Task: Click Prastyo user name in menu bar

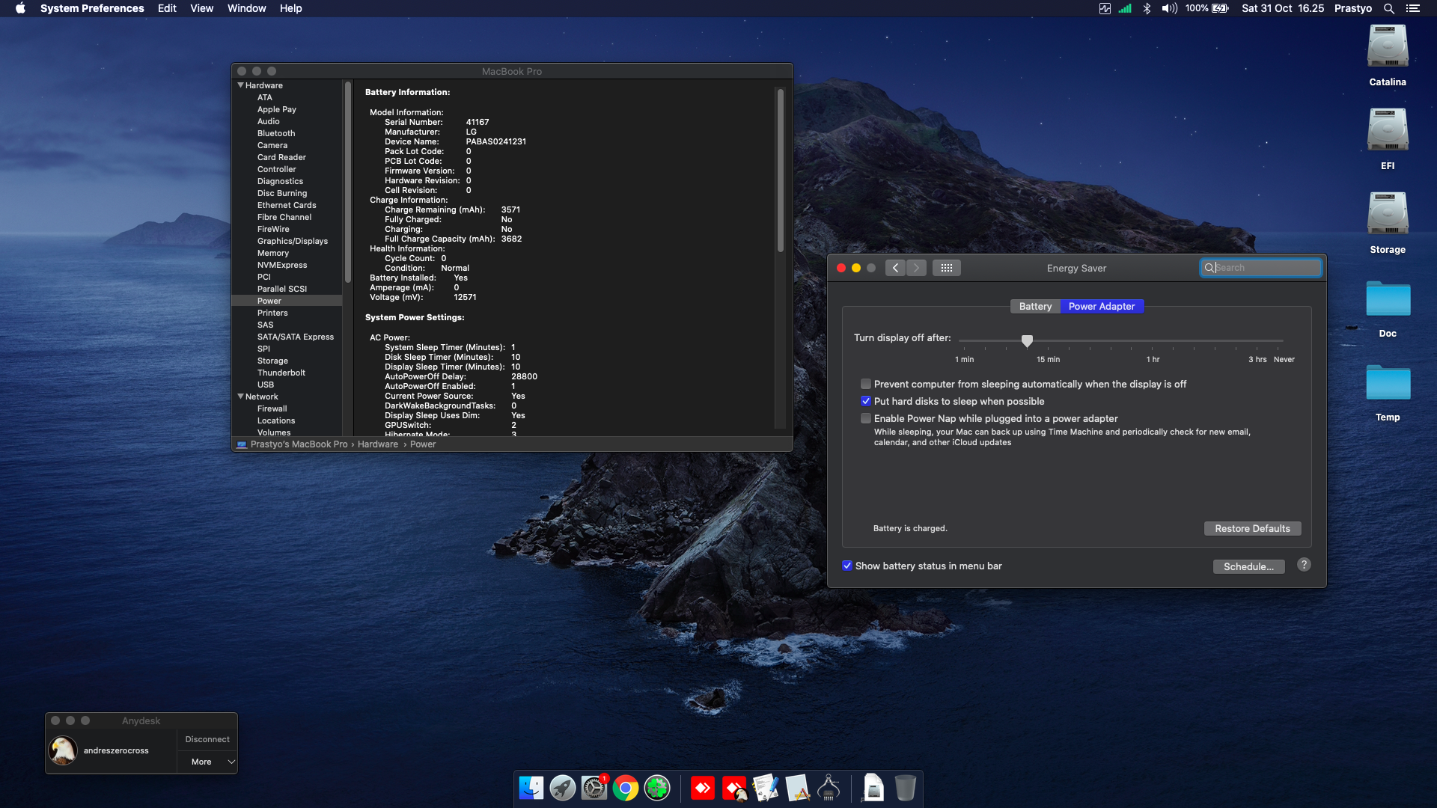Action: pyautogui.click(x=1352, y=8)
